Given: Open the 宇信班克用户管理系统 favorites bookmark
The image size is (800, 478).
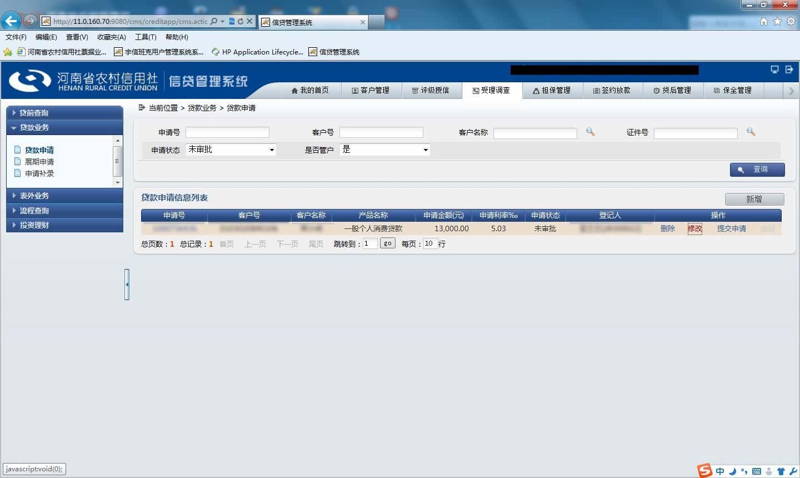Looking at the screenshot, I should click(159, 52).
